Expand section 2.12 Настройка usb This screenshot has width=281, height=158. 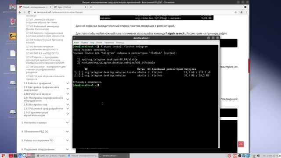[68, 104]
